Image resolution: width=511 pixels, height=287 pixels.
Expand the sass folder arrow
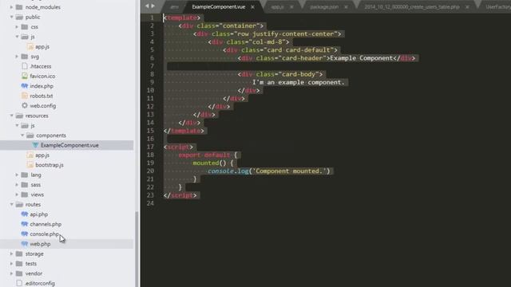(17, 184)
